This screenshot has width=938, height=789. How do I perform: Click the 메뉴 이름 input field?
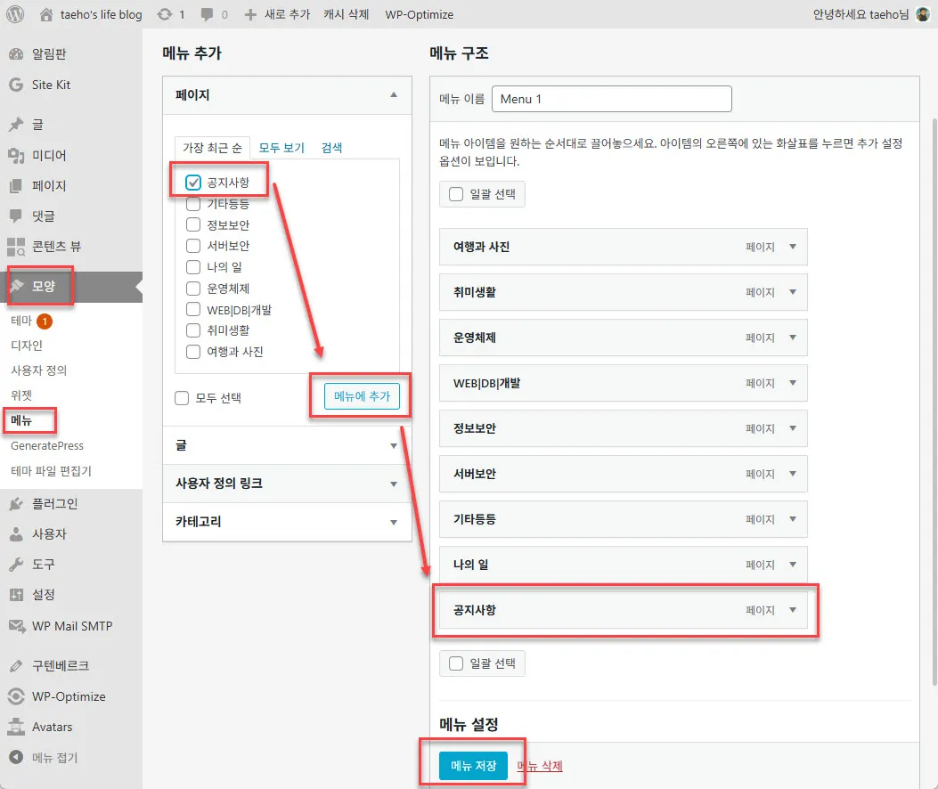(x=612, y=98)
